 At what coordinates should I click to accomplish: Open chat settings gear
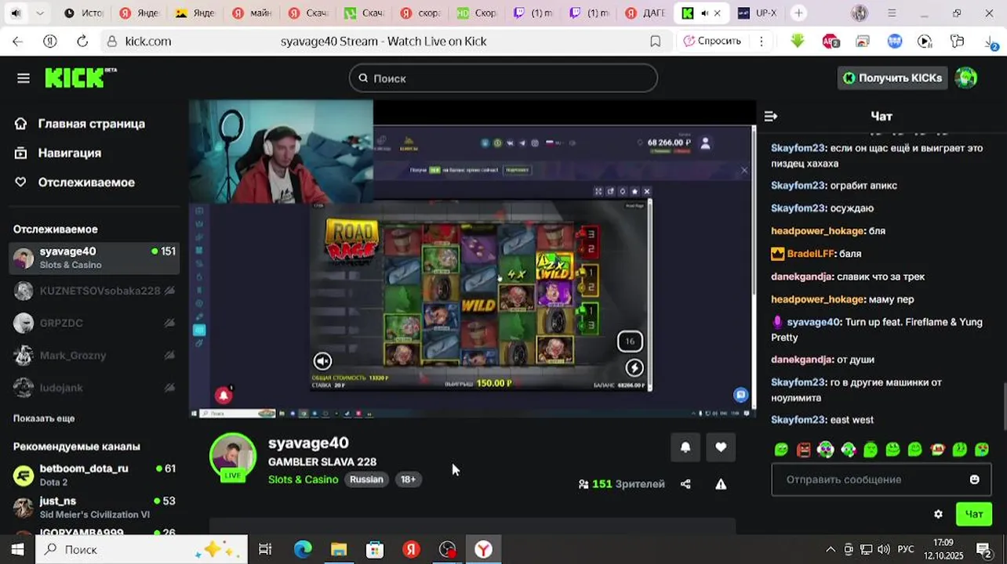[938, 515]
